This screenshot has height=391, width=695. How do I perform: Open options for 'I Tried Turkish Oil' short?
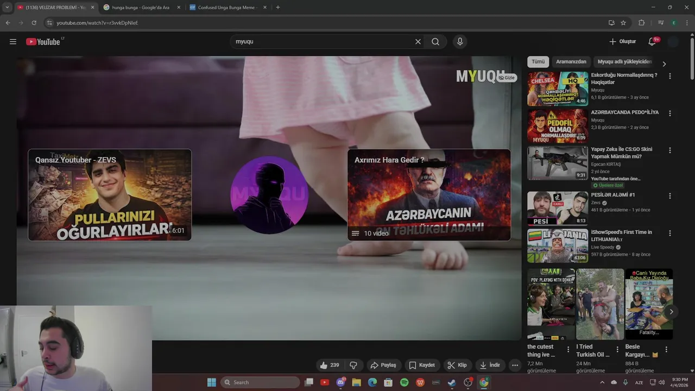pyautogui.click(x=617, y=350)
